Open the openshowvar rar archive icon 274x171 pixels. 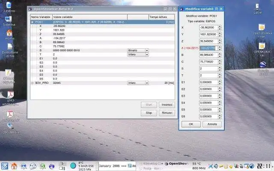(x=262, y=31)
